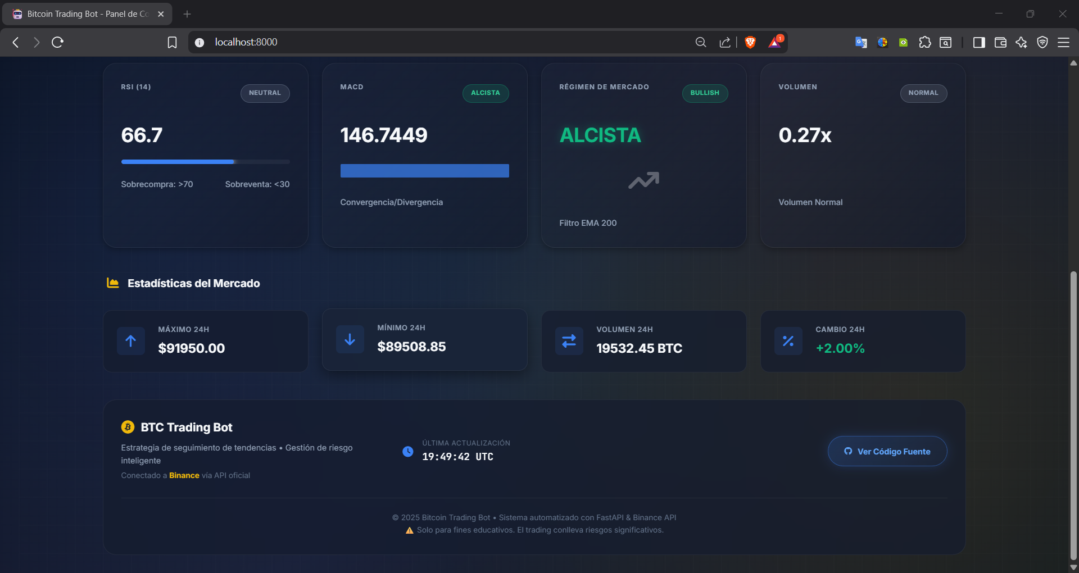Click the page vertical scrollbar thumb
Screen dimensions: 1079x573
1073,416
